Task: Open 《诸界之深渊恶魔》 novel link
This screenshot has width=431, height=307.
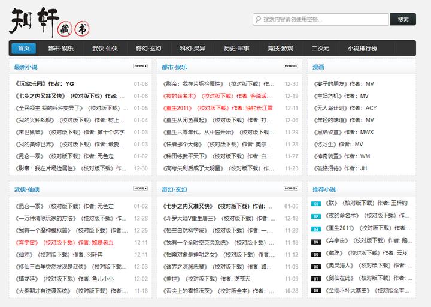Action: 217,267
